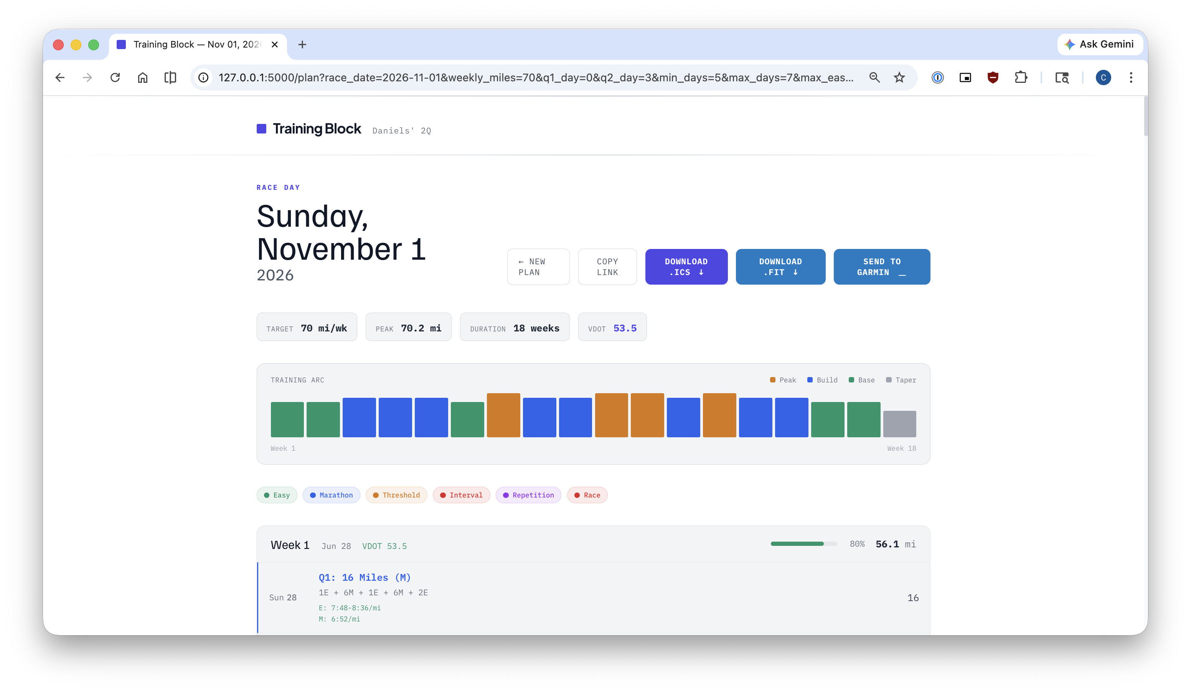Click the uBlock shield extension icon

click(993, 77)
